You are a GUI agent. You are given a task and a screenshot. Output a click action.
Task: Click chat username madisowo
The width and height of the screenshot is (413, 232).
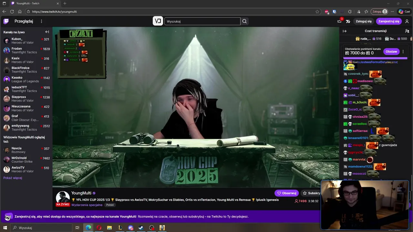tap(365, 81)
